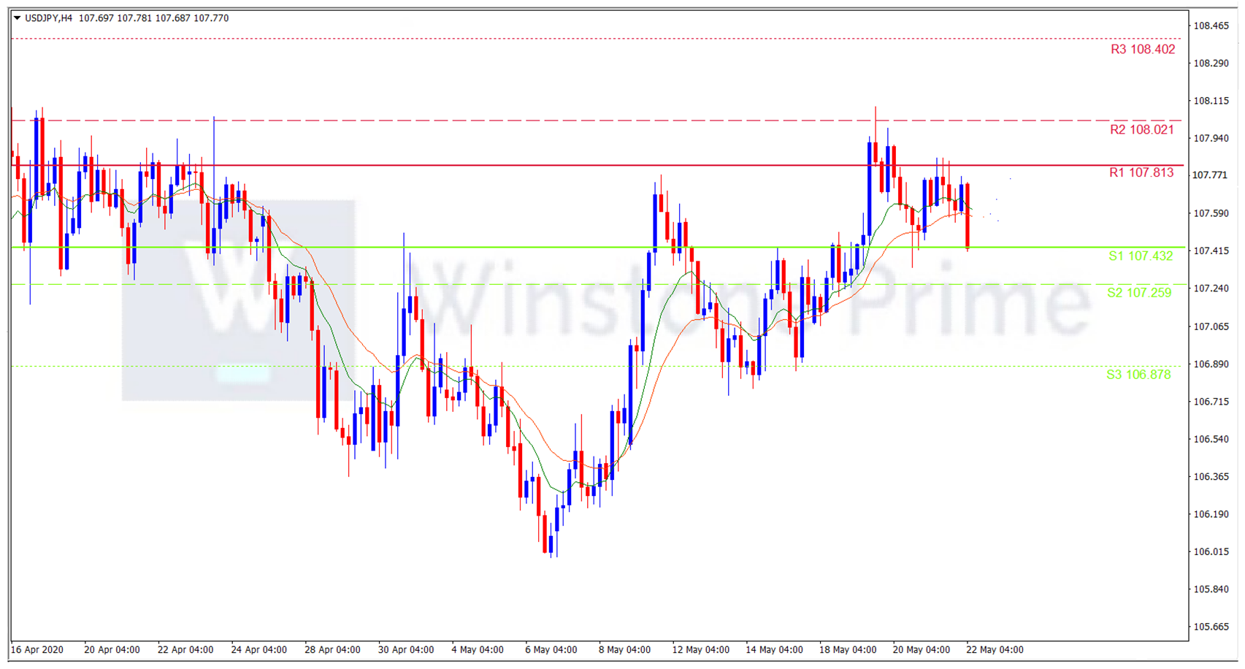Click the 16 Apr 2020 date label
Viewport: 1245px width, 669px height.
[x=37, y=650]
